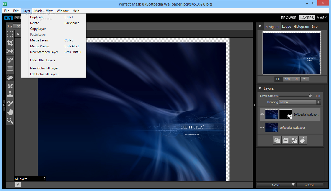The height and width of the screenshot is (191, 331).
Task: Select the Transform tool in toolbar
Action: point(10,34)
